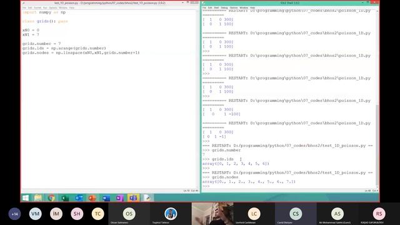Click the 'class grids(): pass' line
This screenshot has height=225, width=400.
pyautogui.click(x=45, y=21)
